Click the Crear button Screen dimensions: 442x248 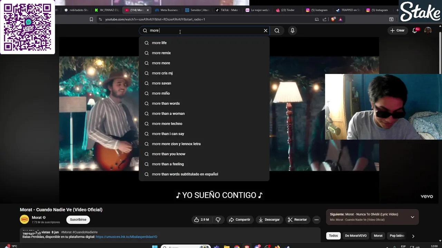397,31
